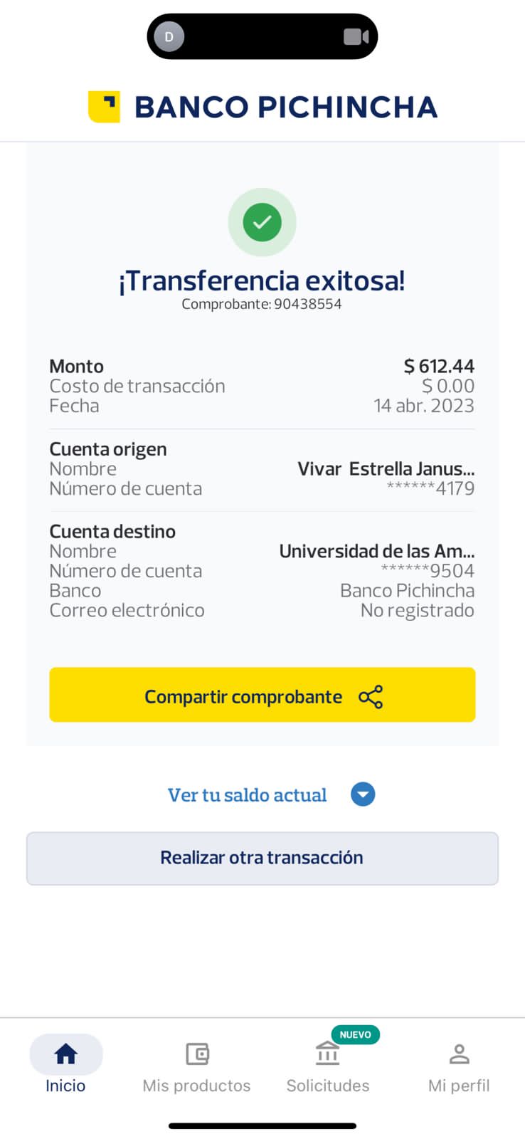Open the "Ver tu saldo actual" link

coord(247,795)
